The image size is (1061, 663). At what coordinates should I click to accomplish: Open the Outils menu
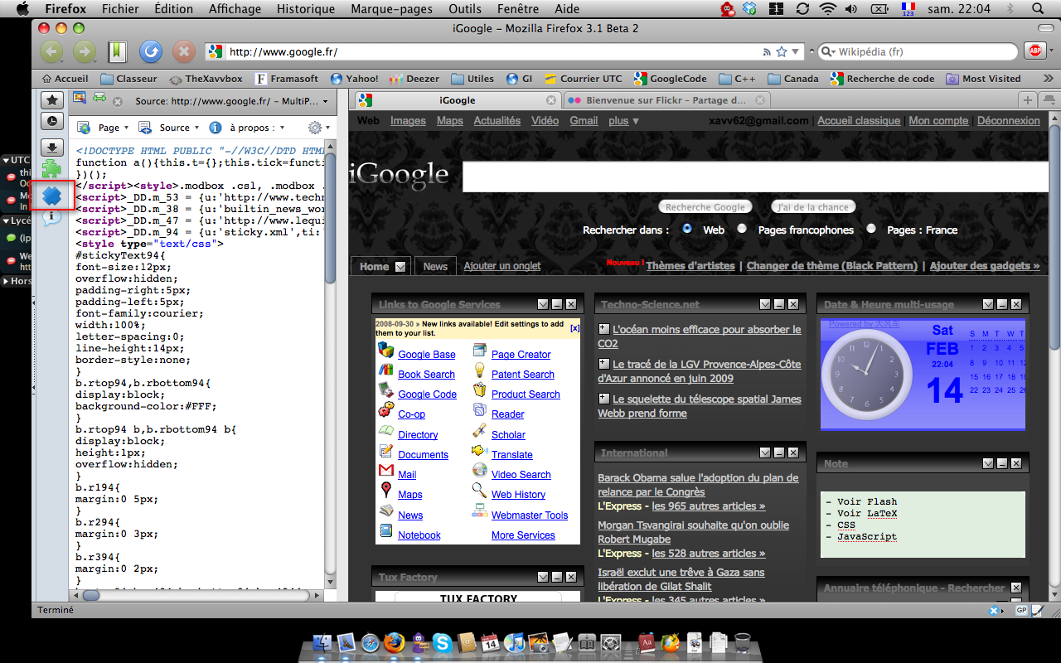[x=464, y=9]
